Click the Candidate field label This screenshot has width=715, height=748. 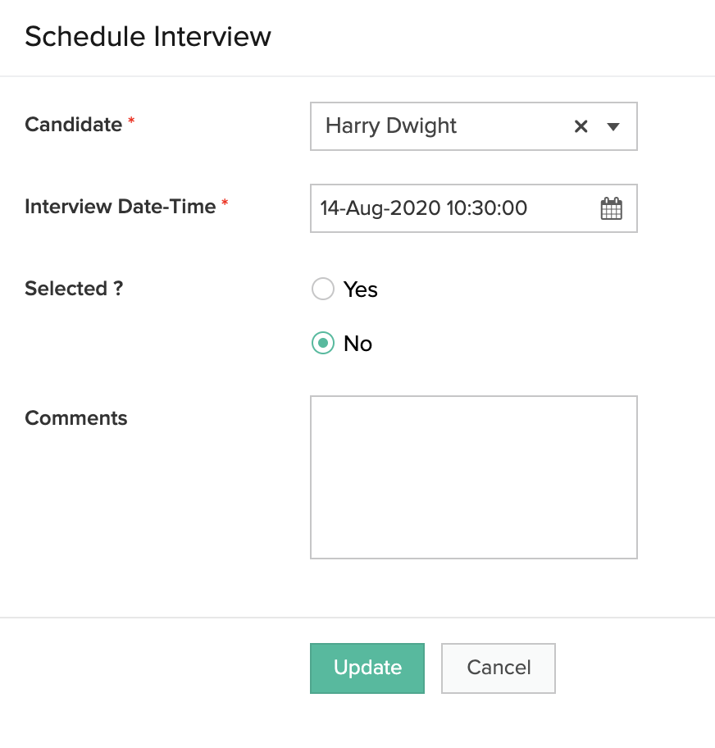pos(74,125)
